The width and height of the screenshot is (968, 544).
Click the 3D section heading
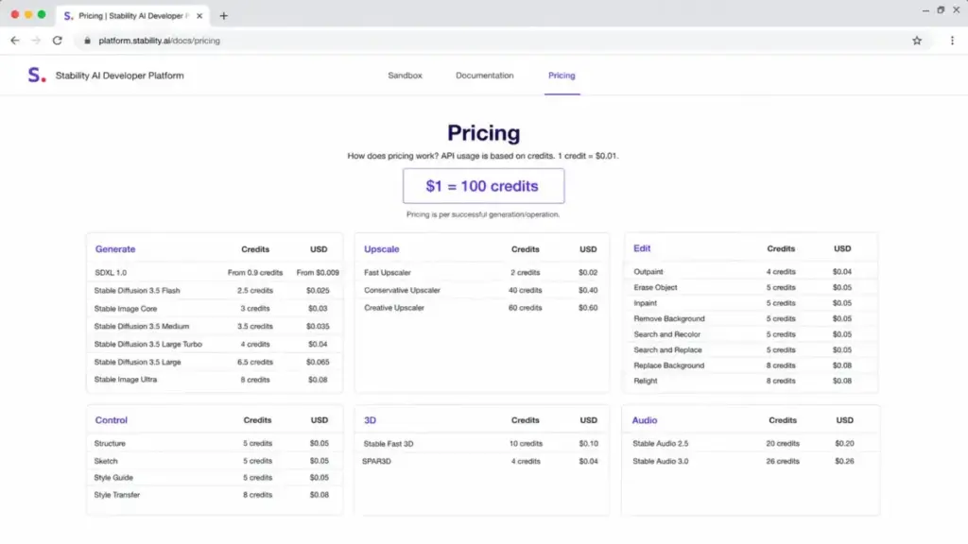370,420
